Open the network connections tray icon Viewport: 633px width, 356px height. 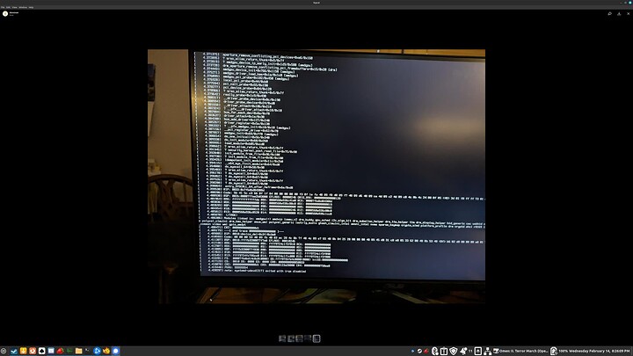487,351
